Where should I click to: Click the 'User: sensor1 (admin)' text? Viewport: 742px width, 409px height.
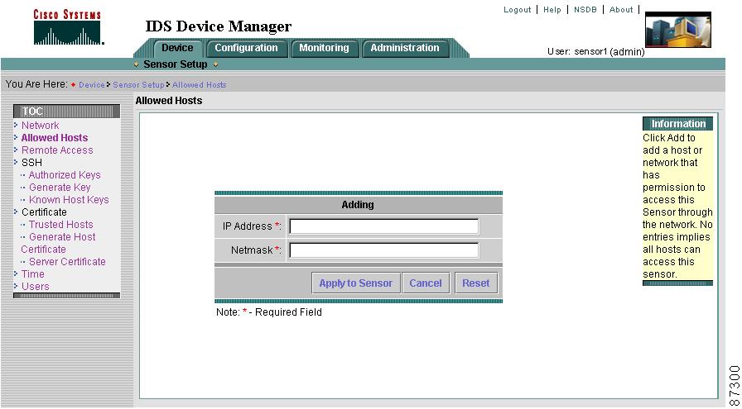click(595, 52)
